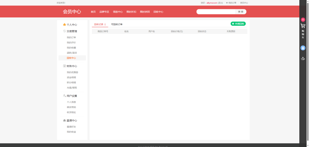Image resolution: width=309 pixels, height=147 pixels.
Task: Open 修改密码 in the sidebar
Action: tap(71, 107)
